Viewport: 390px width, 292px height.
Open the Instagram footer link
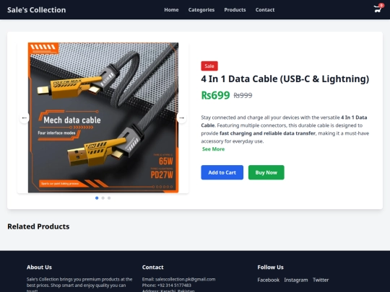[296, 280]
